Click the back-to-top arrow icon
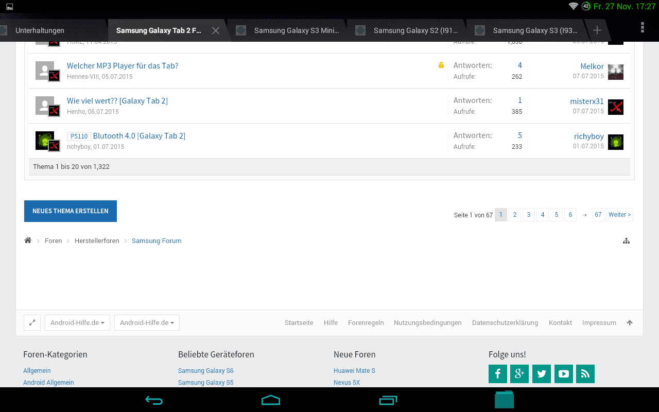 click(x=630, y=323)
